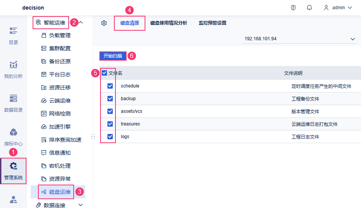Click the sidebar resize drag handle
The image size is (361, 208).
pos(93,136)
